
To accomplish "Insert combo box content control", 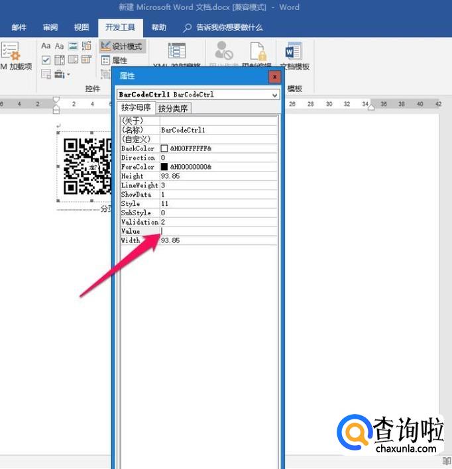I will 59,60.
